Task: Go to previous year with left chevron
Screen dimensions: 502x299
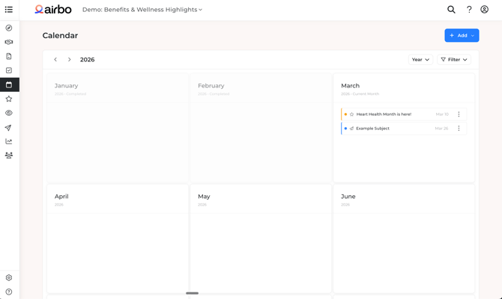Action: (55, 60)
